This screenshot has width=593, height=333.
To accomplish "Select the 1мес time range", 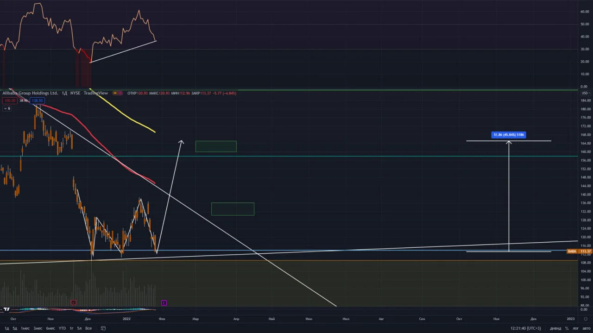I will (x=25, y=328).
